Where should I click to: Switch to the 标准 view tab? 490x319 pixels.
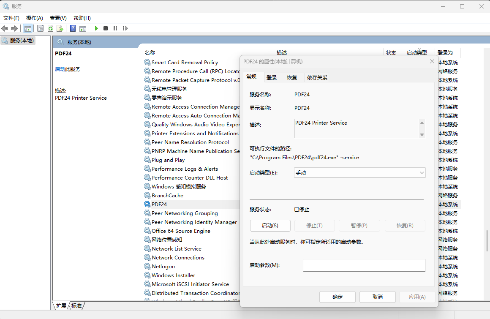point(76,305)
